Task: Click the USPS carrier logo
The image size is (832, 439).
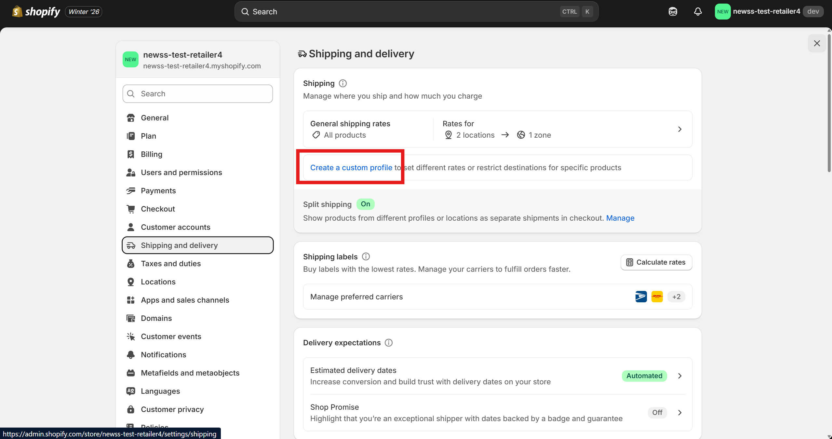Action: pos(641,296)
